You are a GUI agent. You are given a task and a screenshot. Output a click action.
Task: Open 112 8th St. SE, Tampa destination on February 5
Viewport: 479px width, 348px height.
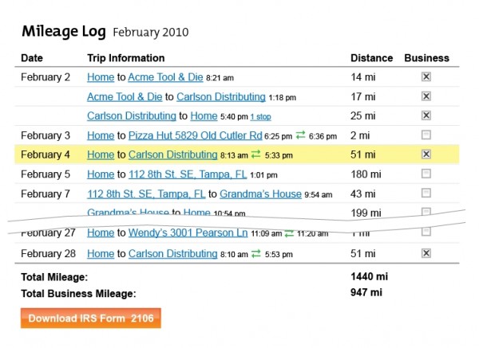click(x=188, y=174)
